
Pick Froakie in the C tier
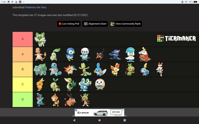pos(85,85)
